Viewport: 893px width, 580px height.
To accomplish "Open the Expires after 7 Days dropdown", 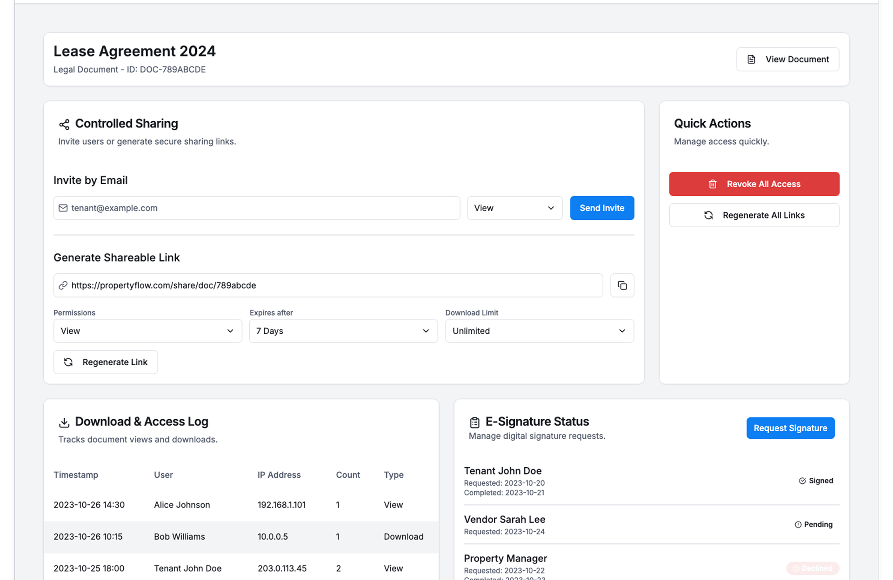I will pos(343,331).
